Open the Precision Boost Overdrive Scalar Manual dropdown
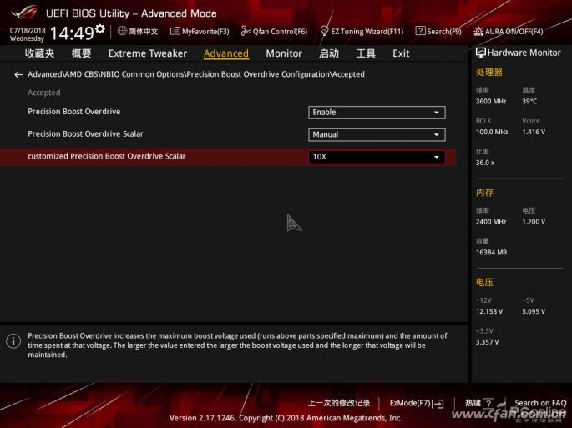Screen dimensions: 572x428 pos(377,134)
